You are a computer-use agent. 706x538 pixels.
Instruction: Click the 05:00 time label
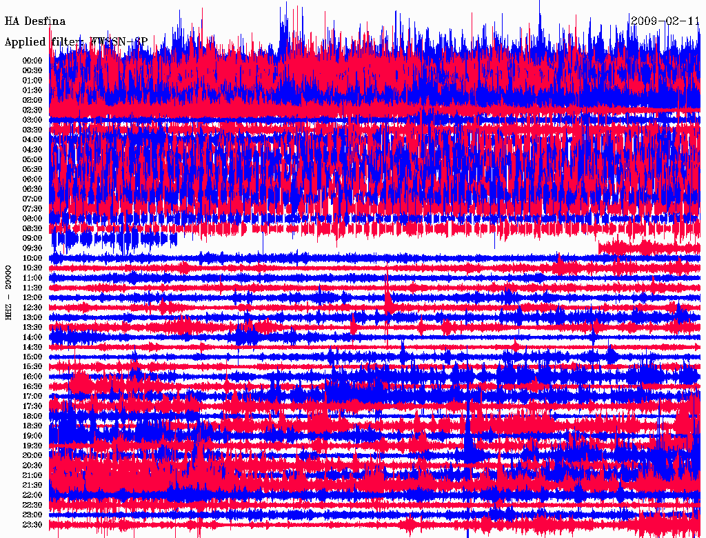coord(32,159)
